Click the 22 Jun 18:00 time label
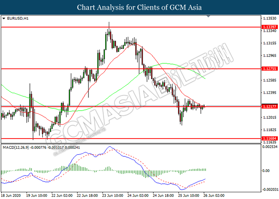 point(87,195)
